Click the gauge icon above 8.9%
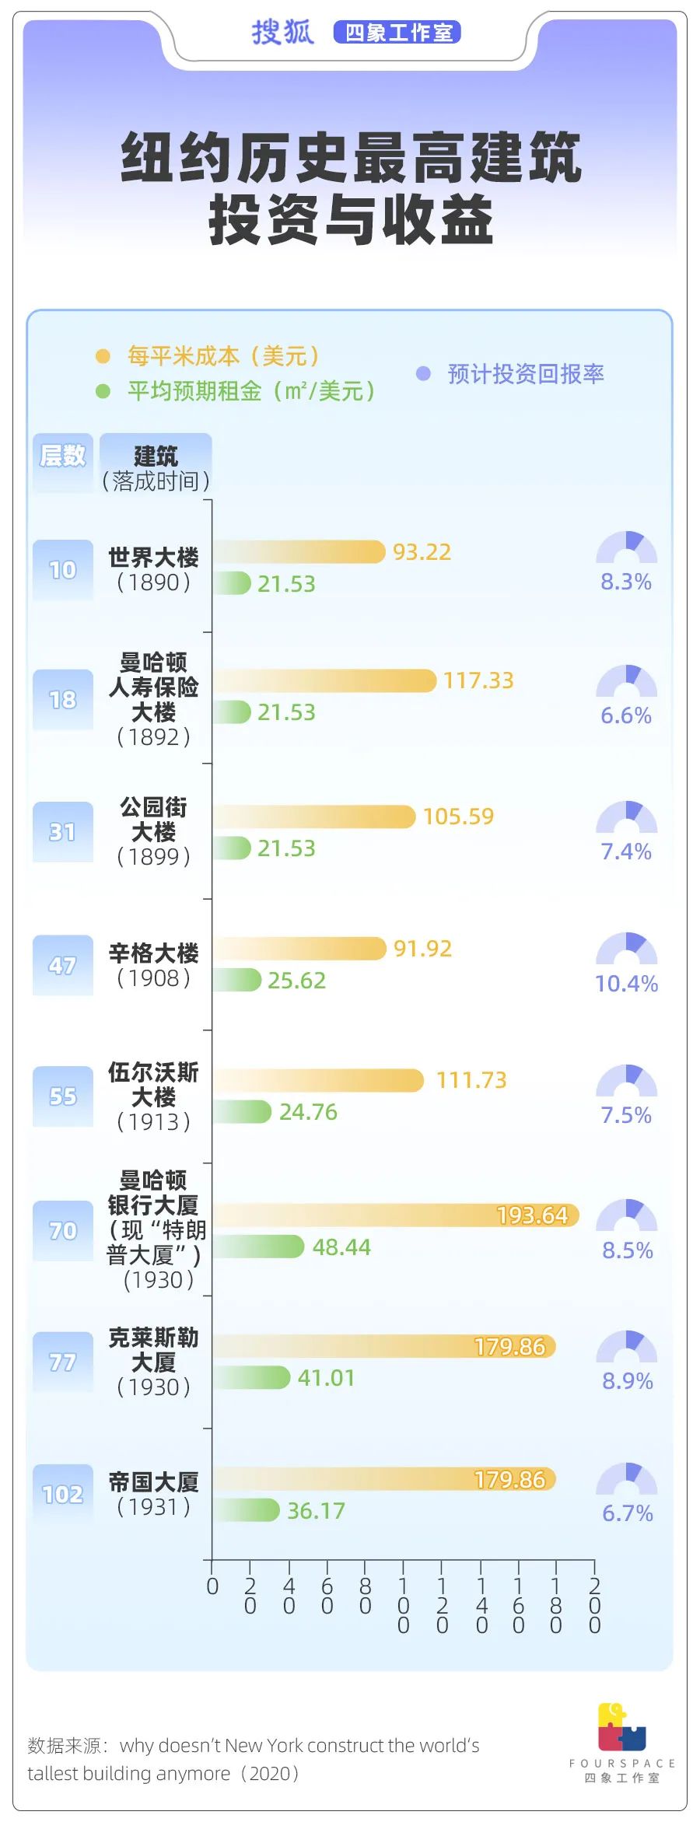 [626, 1348]
